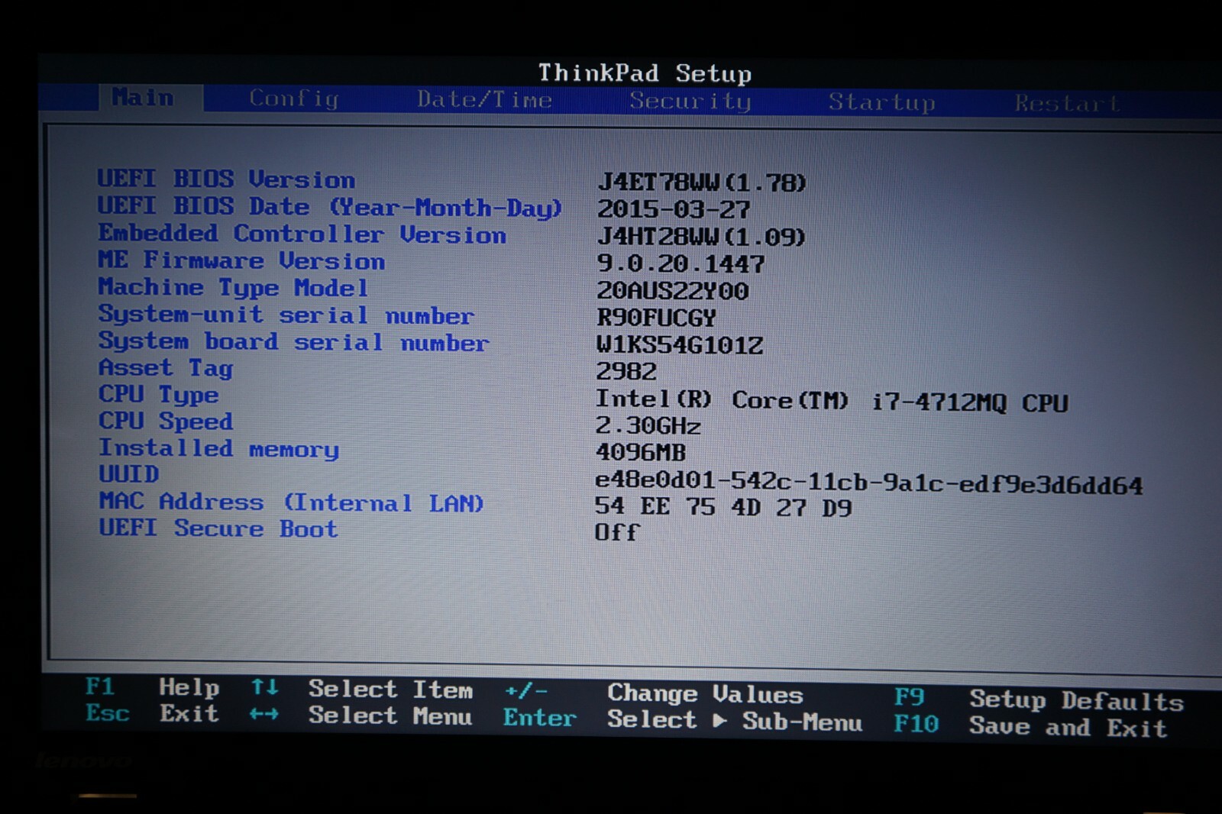Select the Startup tab
The height and width of the screenshot is (814, 1222).
[x=882, y=102]
